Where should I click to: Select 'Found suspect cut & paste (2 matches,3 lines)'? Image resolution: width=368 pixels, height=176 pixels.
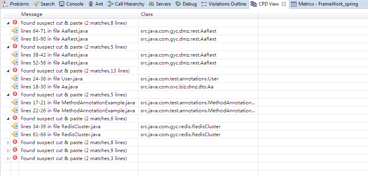pos(74,158)
